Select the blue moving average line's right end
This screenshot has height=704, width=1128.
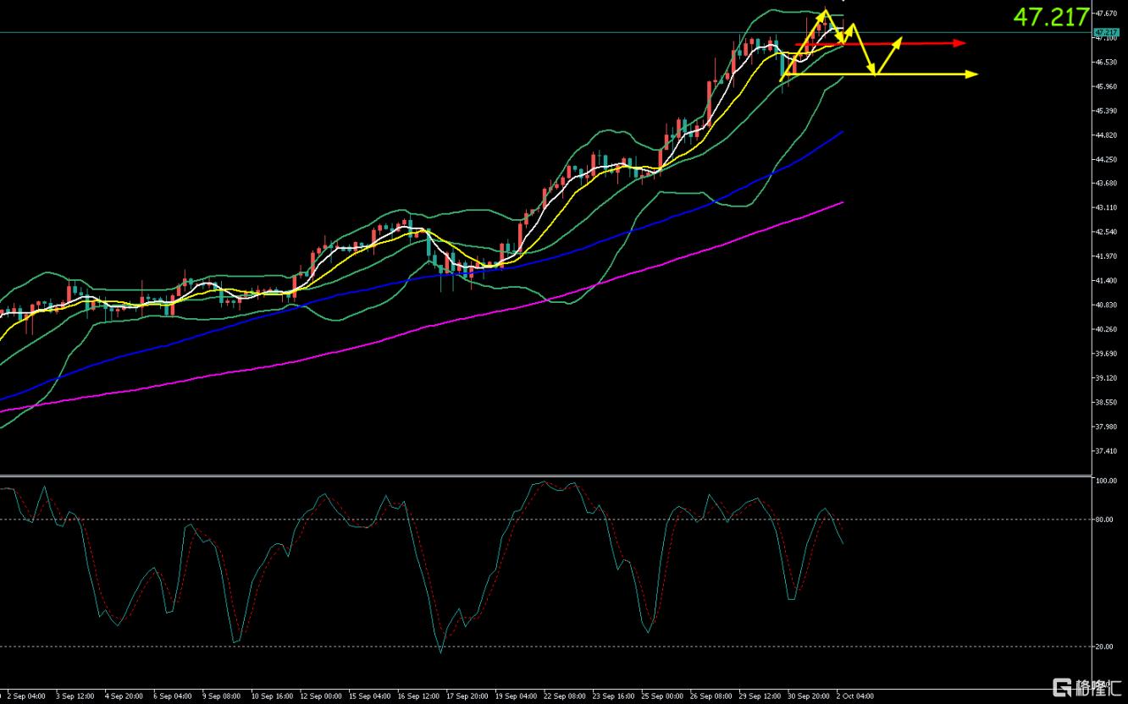point(842,132)
